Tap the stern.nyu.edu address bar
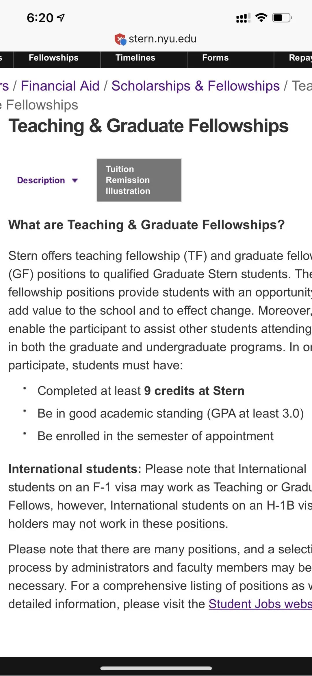Viewport: 312px width, 676px height. pyautogui.click(x=162, y=39)
